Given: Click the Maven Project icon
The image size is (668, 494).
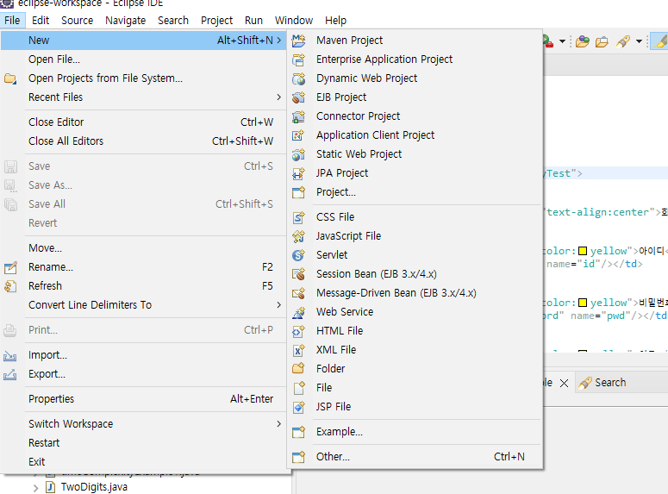Looking at the screenshot, I should (x=298, y=41).
